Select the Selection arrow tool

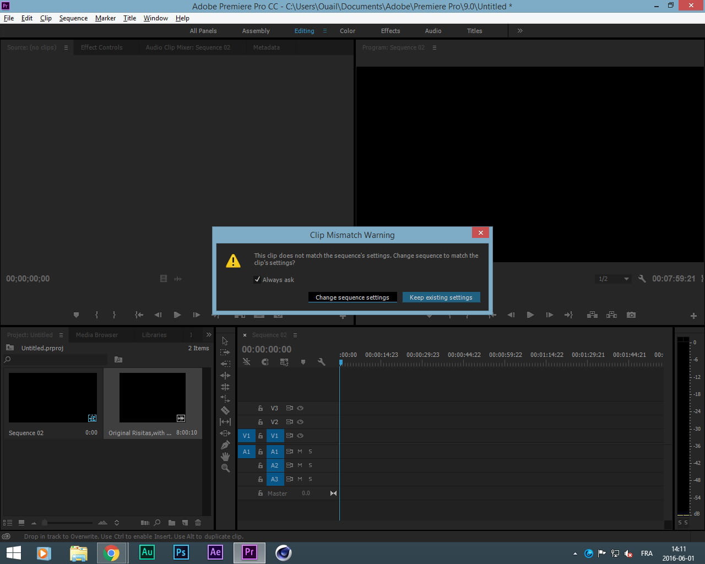click(x=225, y=341)
